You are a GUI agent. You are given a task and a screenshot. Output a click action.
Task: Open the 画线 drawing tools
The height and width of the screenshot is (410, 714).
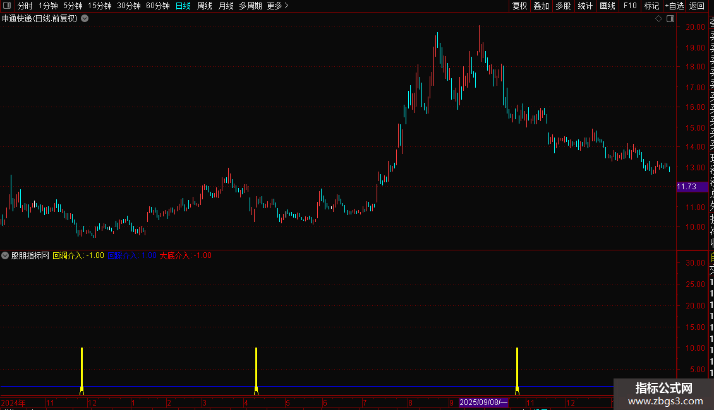pyautogui.click(x=607, y=6)
